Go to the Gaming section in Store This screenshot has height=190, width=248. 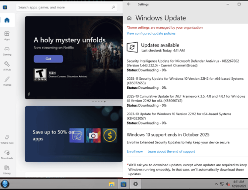click(x=7, y=51)
